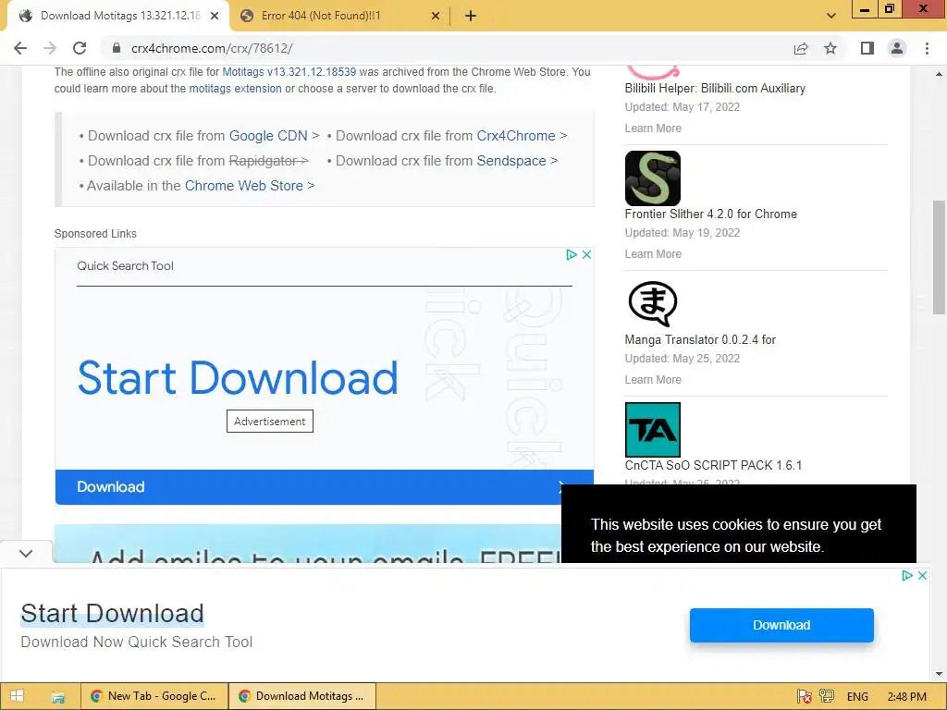Click the blue Download bar in ad
The height and width of the screenshot is (710, 947).
tap(325, 487)
